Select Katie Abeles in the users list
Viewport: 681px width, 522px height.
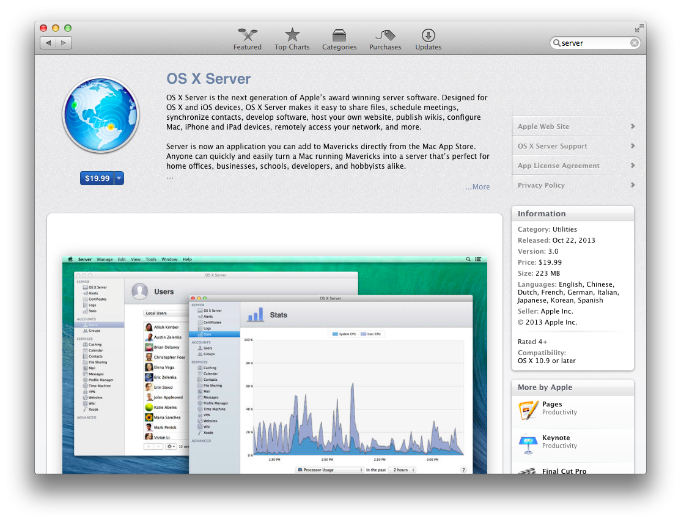point(165,407)
